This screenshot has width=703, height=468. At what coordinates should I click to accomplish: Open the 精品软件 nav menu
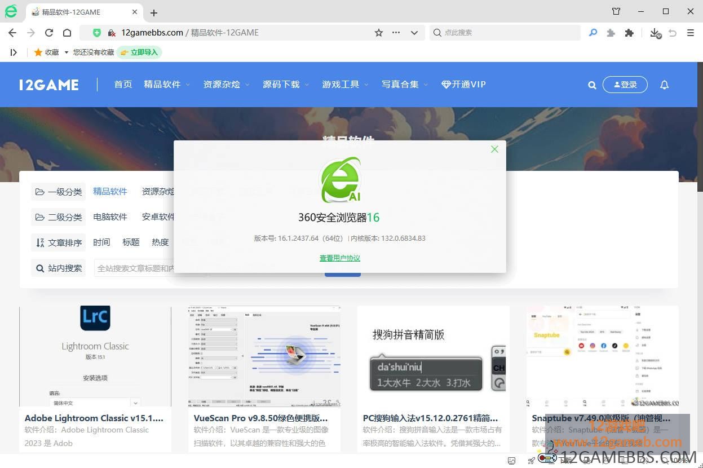click(167, 85)
